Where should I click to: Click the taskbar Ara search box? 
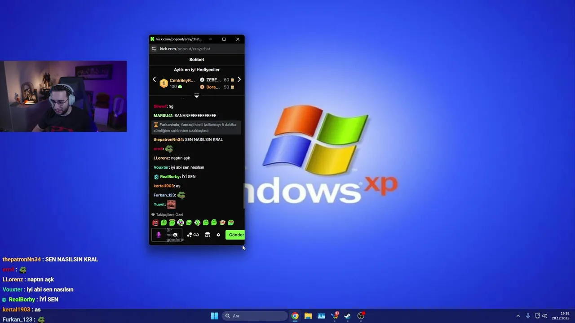[255, 316]
